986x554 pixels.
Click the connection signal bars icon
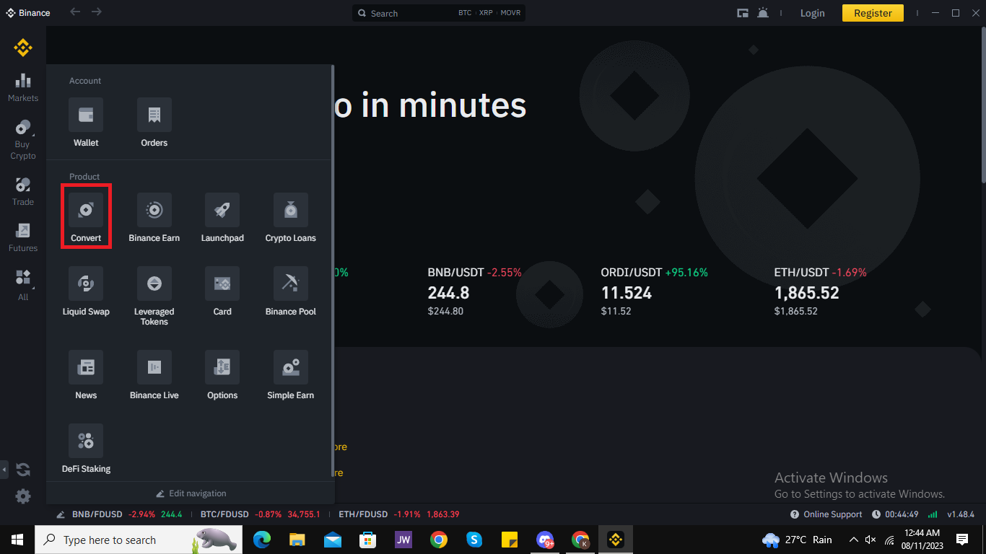[x=933, y=514]
